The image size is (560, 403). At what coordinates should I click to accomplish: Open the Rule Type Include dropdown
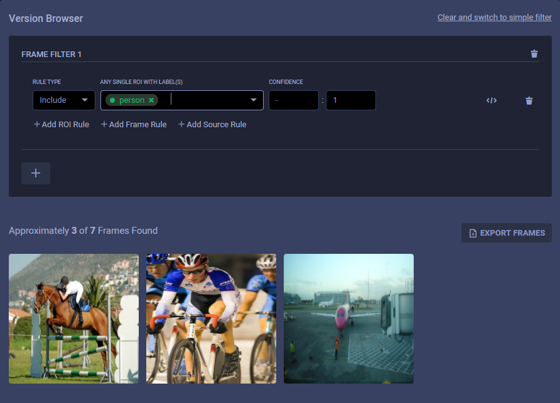(x=63, y=100)
